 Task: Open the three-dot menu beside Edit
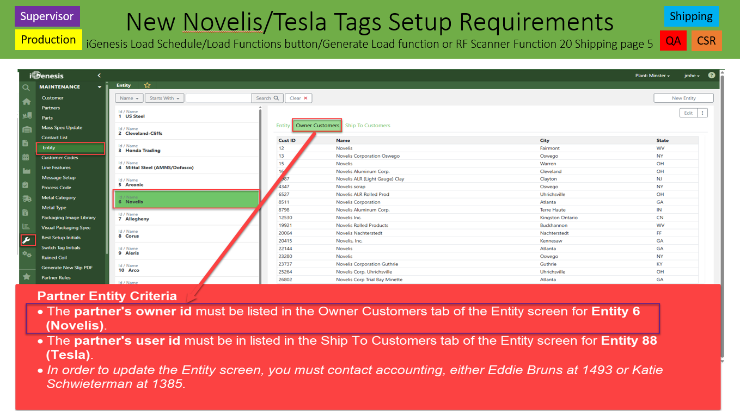[702, 113]
